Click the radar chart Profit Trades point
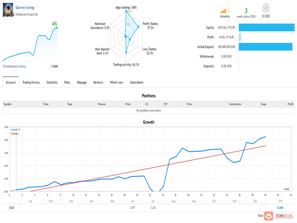This screenshot has width=297, height=223. (138, 27)
